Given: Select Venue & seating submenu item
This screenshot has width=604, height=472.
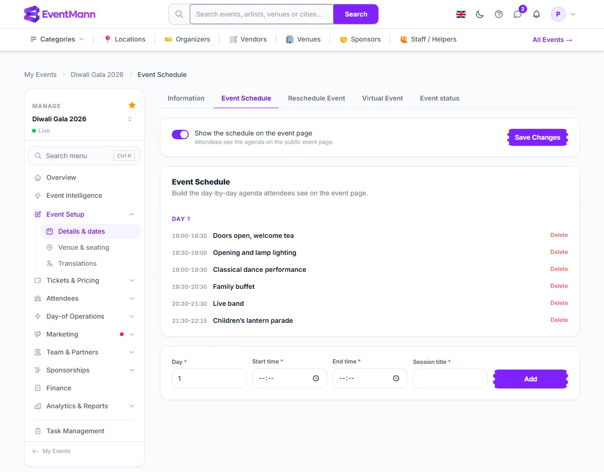Looking at the screenshot, I should 90,247.
